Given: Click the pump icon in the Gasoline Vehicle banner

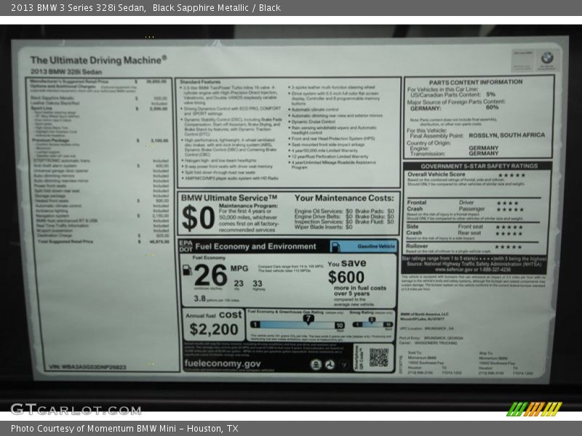Looking at the screenshot, I should tap(335, 247).
